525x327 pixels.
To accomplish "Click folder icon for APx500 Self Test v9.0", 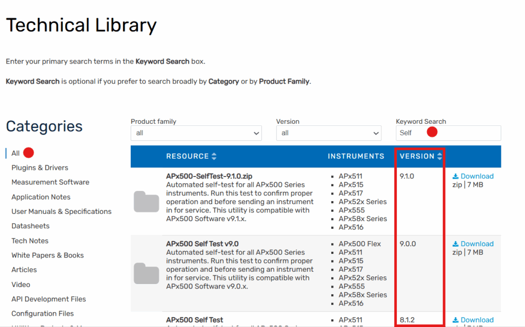I will point(146,273).
